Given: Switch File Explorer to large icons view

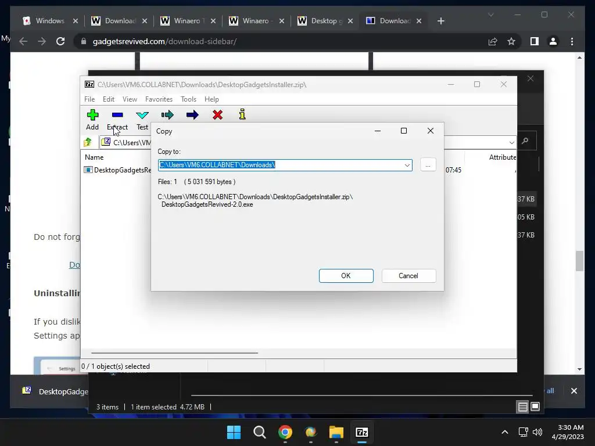Looking at the screenshot, I should click(535, 407).
